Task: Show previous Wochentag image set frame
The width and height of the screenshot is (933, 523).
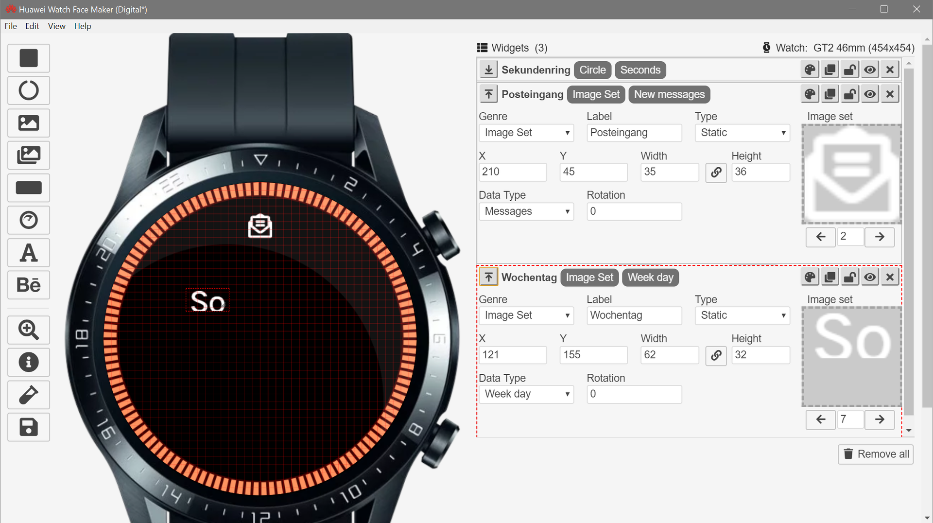Action: point(821,419)
